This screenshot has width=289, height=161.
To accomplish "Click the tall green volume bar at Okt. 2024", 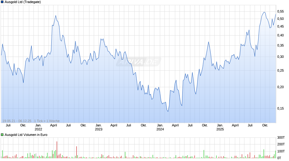I will (x=204, y=154).
